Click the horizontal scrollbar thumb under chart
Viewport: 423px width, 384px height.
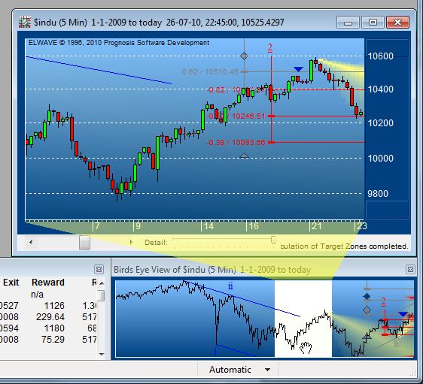pos(84,243)
